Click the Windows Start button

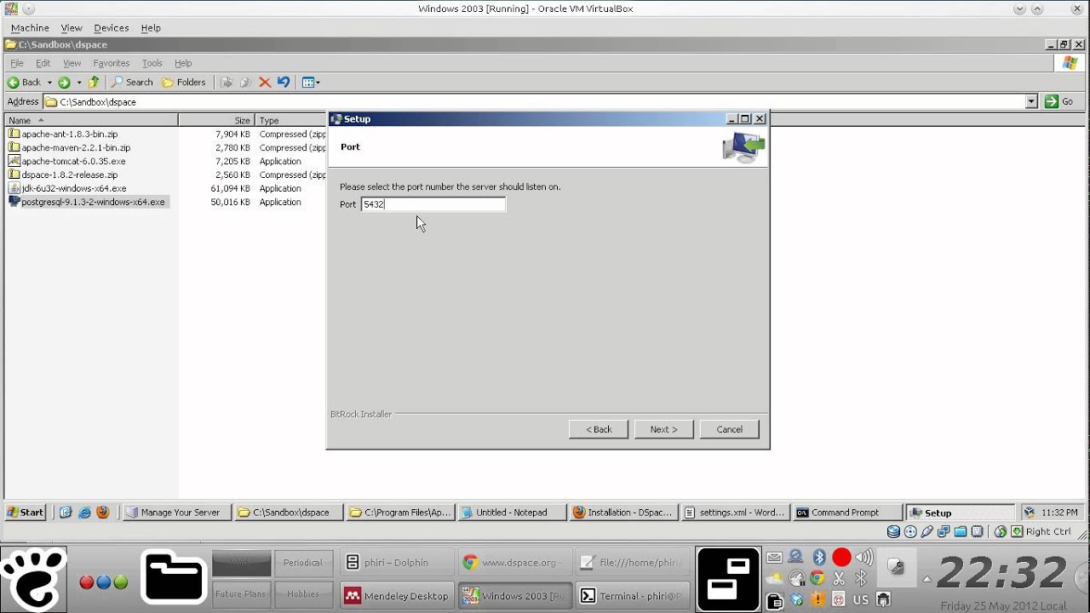(x=26, y=513)
